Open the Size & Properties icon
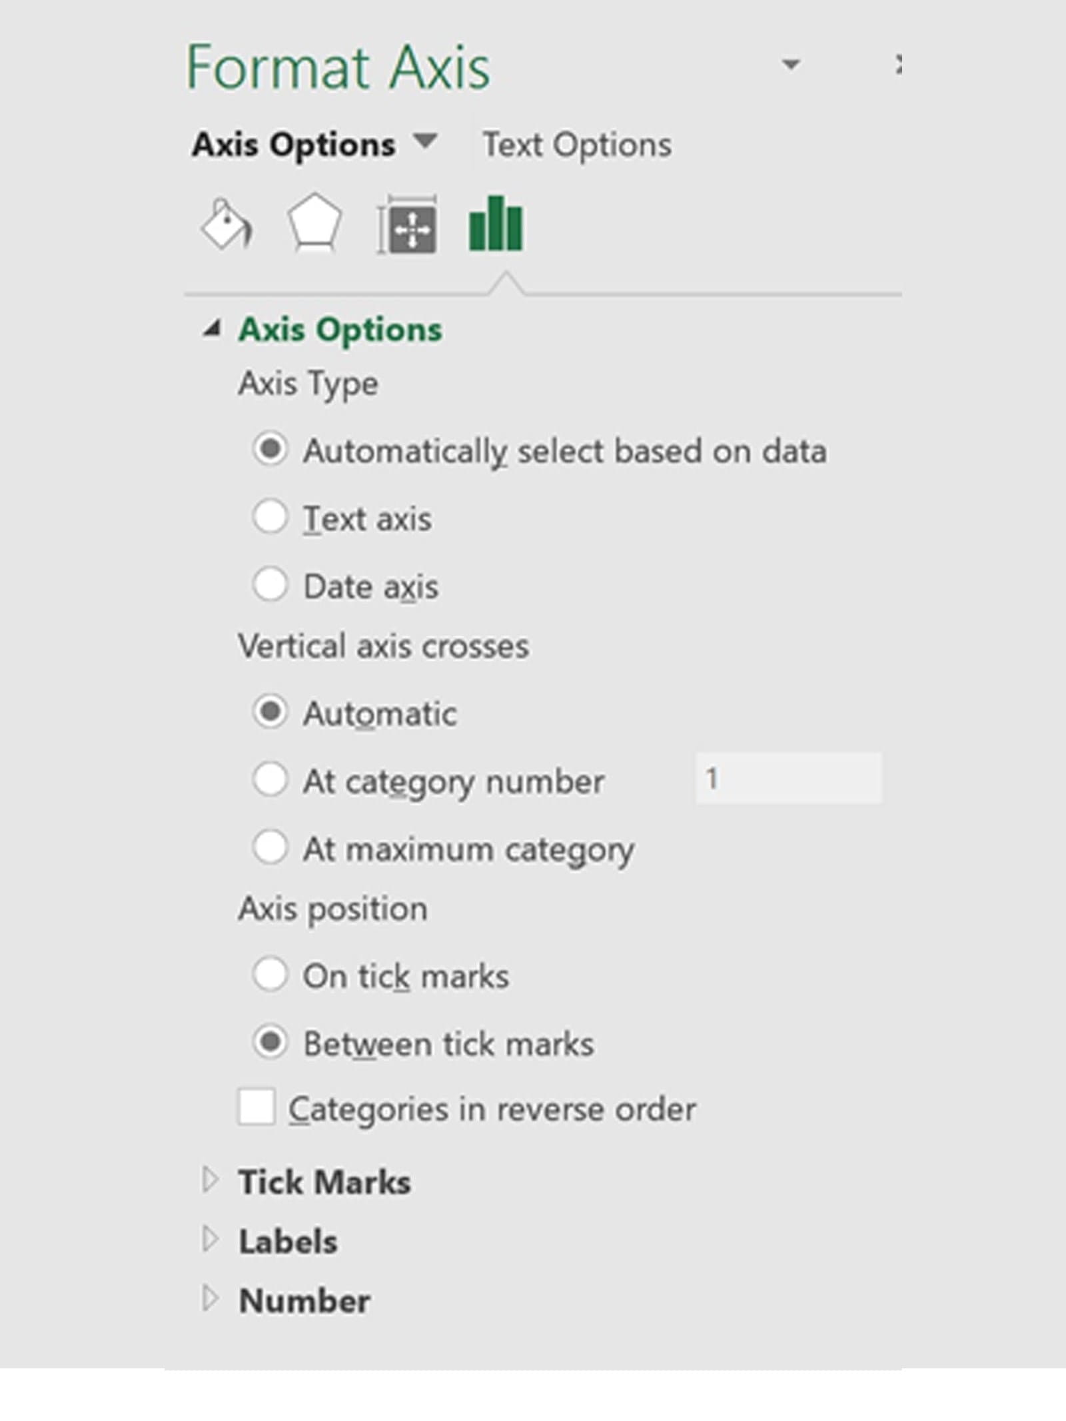This screenshot has width=1066, height=1421. coord(408,225)
